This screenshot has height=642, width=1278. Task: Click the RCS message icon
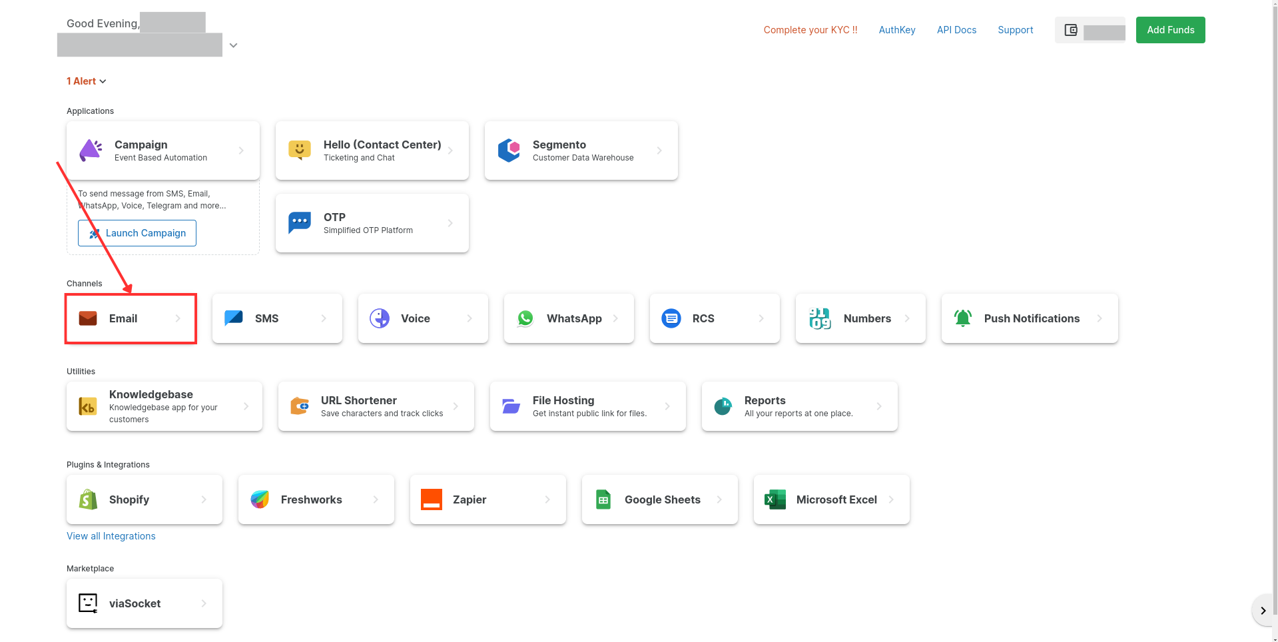click(x=671, y=318)
